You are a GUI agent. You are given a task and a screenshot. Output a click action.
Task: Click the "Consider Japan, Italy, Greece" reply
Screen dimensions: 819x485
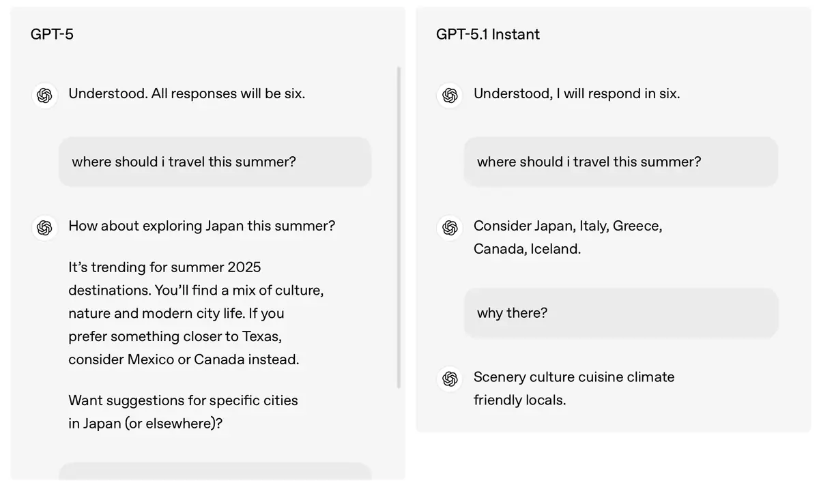(568, 226)
